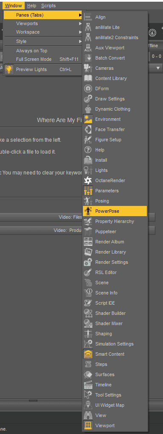Click the Parameters sliders icon

(x=88, y=191)
